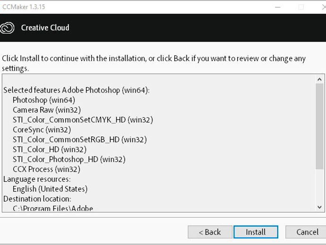Cancel the installation

pyautogui.click(x=306, y=232)
